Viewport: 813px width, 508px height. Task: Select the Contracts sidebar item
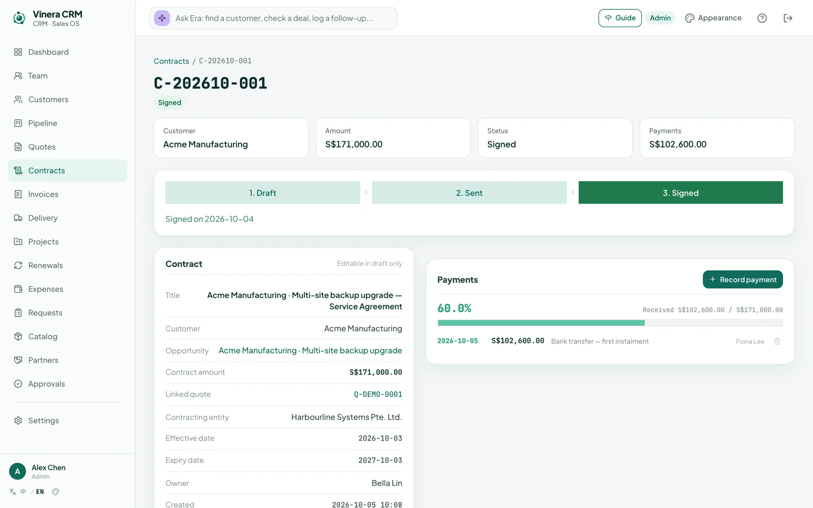coord(67,171)
